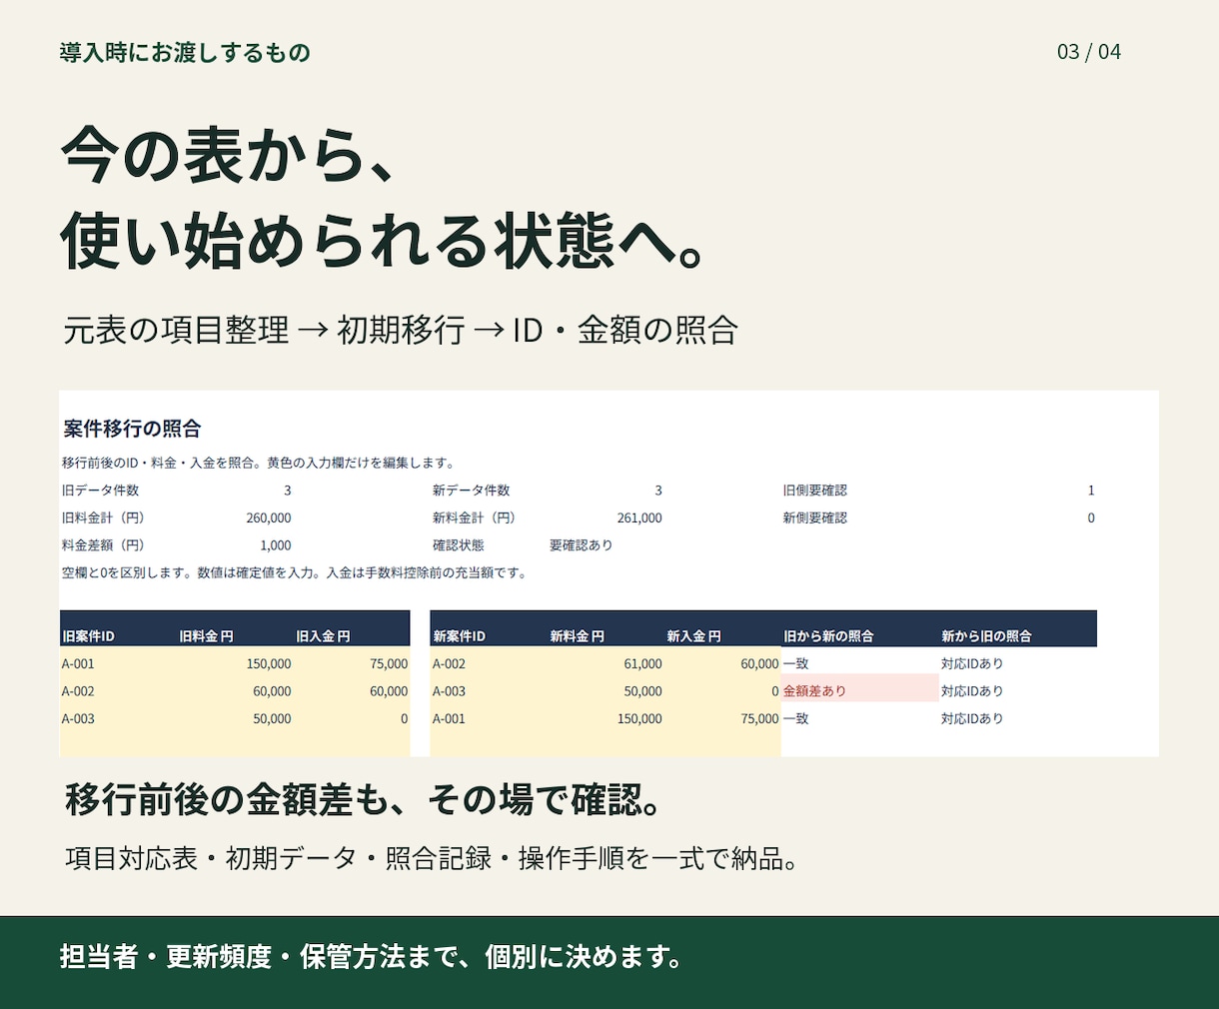Viewport: 1219px width, 1009px height.
Task: Click 75,000 in the 新入金 column
Action: pyautogui.click(x=759, y=718)
